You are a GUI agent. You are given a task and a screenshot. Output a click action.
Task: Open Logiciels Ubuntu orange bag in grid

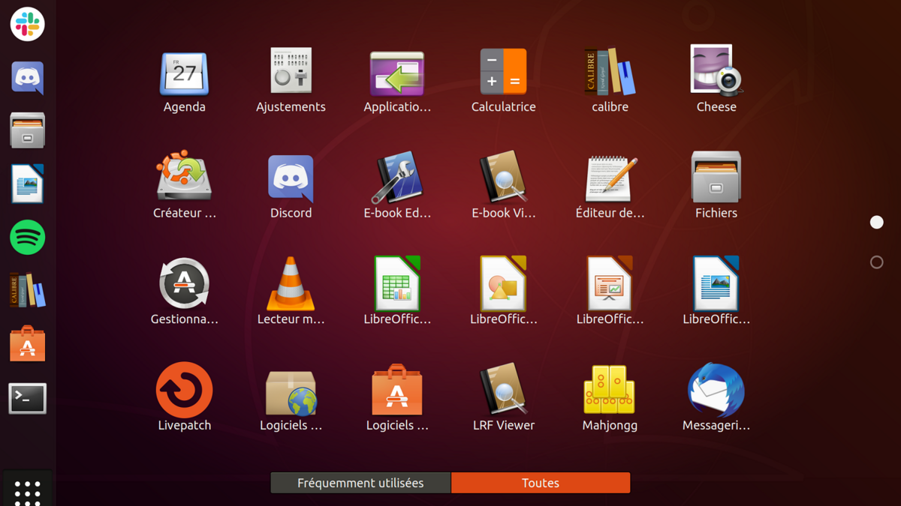click(397, 390)
